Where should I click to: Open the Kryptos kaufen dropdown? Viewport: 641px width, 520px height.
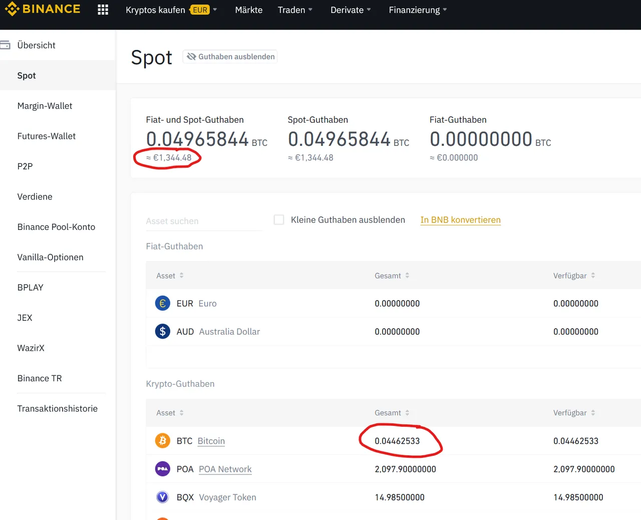pyautogui.click(x=171, y=10)
